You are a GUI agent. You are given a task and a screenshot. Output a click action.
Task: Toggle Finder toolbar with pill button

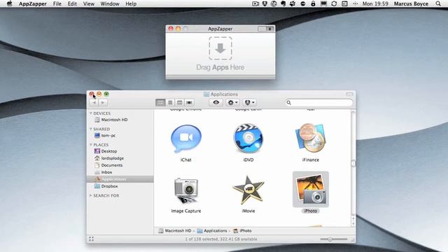(x=350, y=94)
